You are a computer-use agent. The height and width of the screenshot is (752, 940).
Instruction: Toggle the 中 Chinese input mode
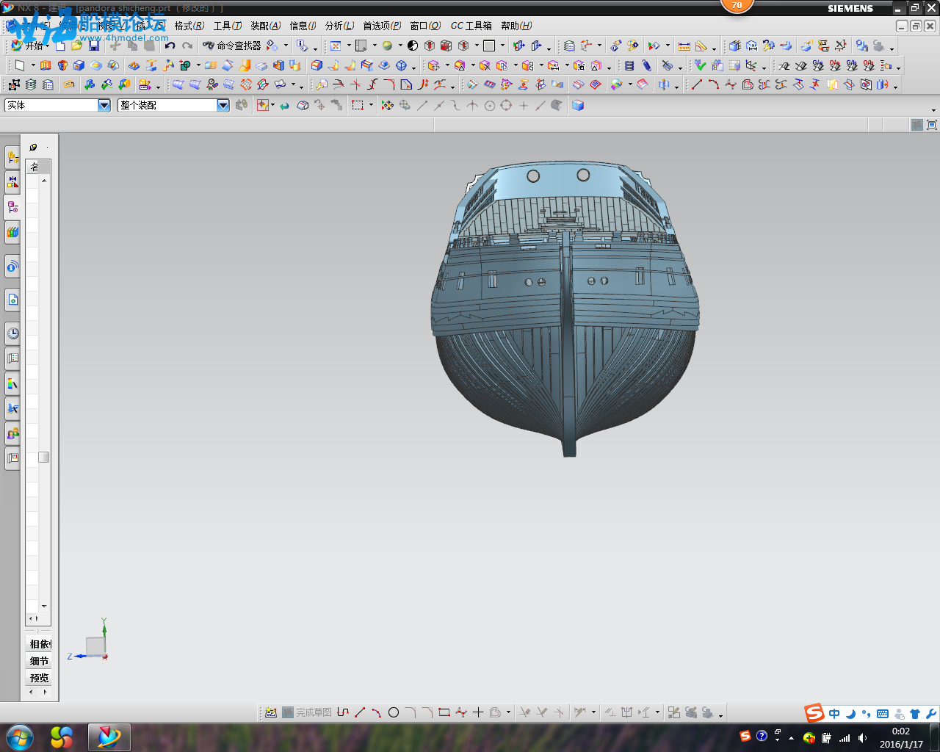(834, 714)
